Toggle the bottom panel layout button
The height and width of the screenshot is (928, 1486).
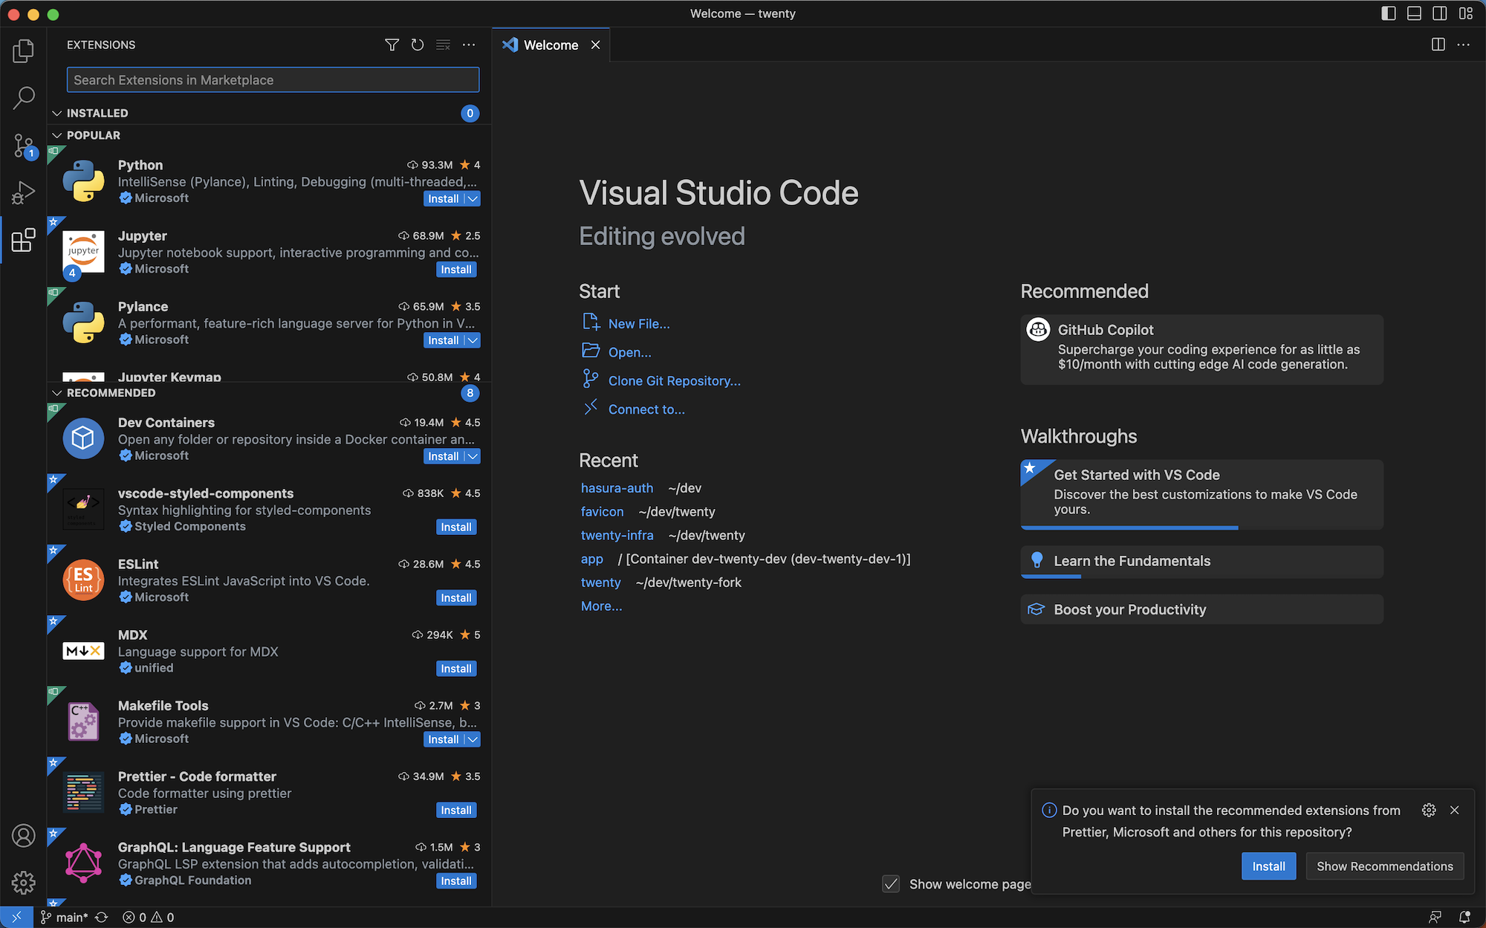coord(1414,13)
